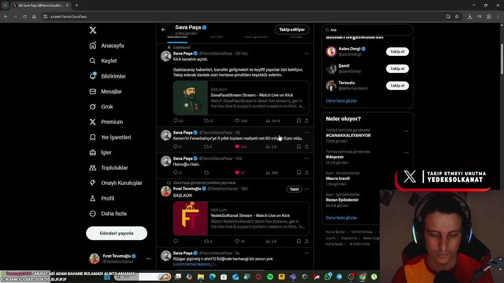Open account switcher dots beside Fırat Tevetoğlu

tap(148, 259)
